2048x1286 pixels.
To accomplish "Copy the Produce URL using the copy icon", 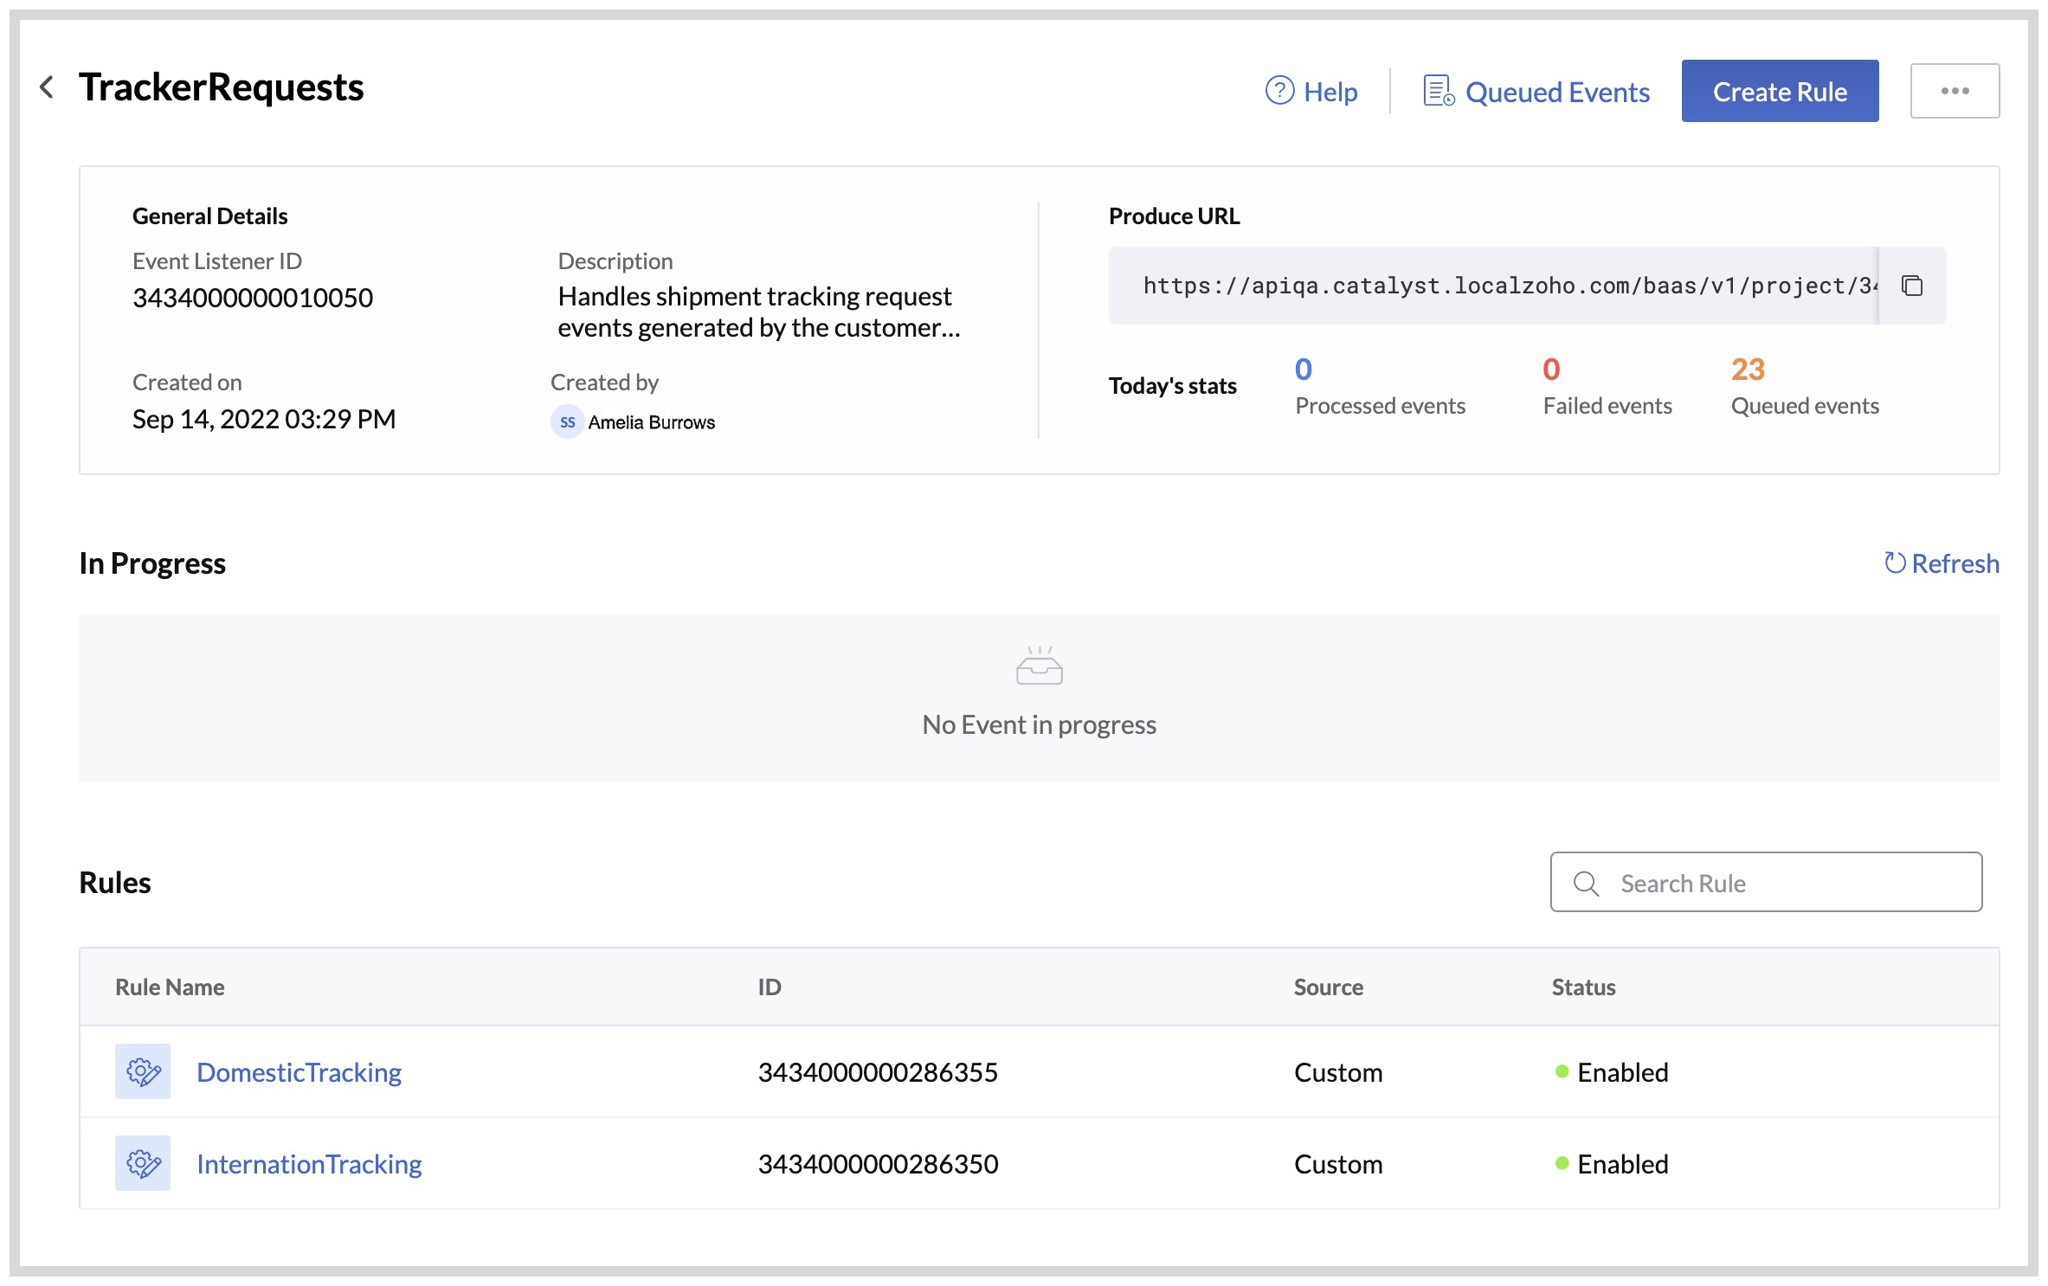I will (1910, 286).
